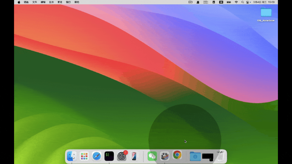Open Launchpad from the Dock

click(x=84, y=156)
